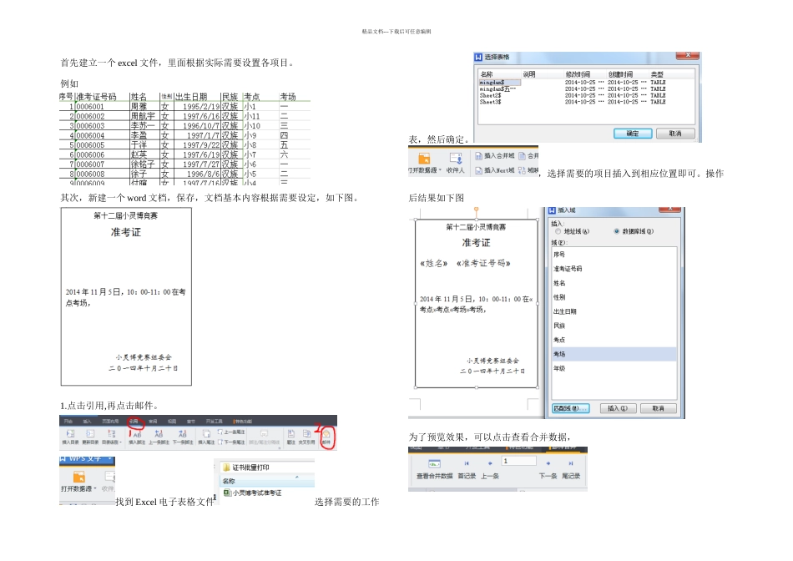Click 插入Next域 in mail merge toolbar
This screenshot has width=793, height=561.
click(x=495, y=170)
